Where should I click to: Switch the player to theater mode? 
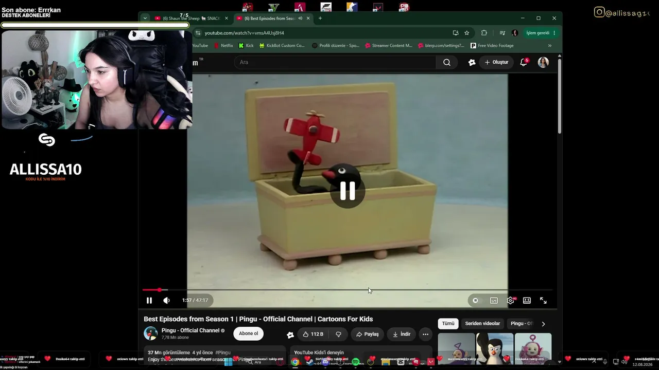(x=527, y=301)
